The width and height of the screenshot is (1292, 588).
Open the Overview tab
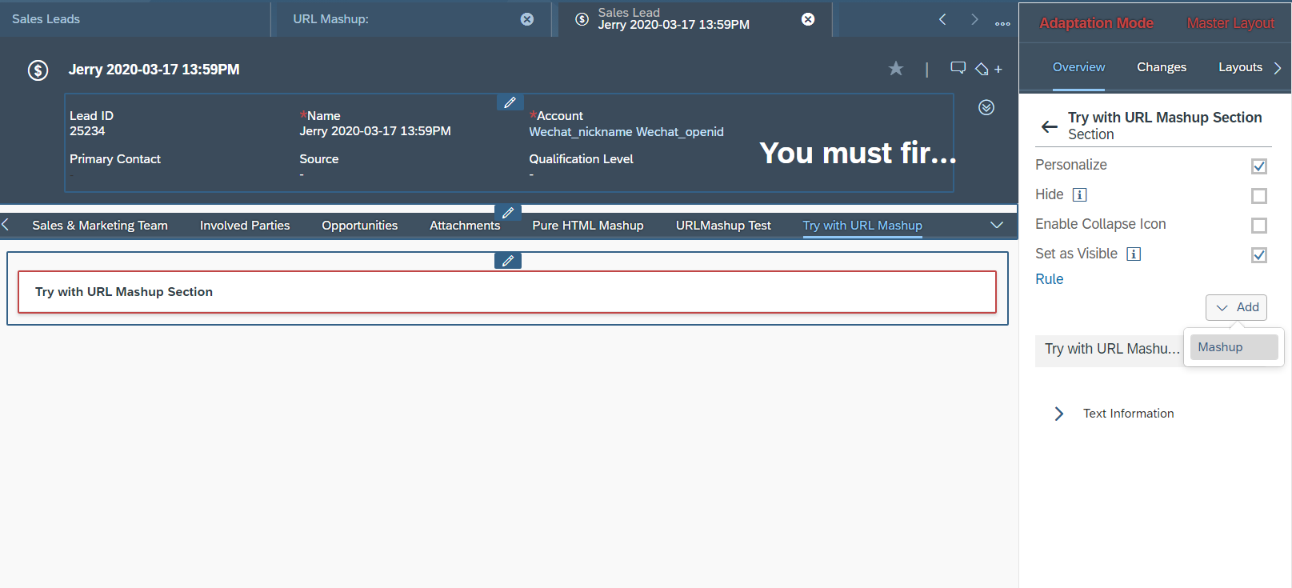point(1078,67)
